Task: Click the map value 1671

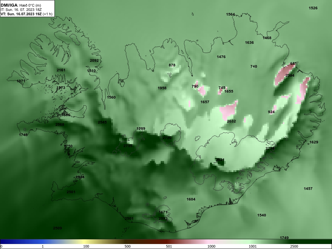Action: click(163, 212)
